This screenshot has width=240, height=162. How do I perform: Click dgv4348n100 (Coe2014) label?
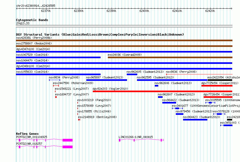[33, 66]
